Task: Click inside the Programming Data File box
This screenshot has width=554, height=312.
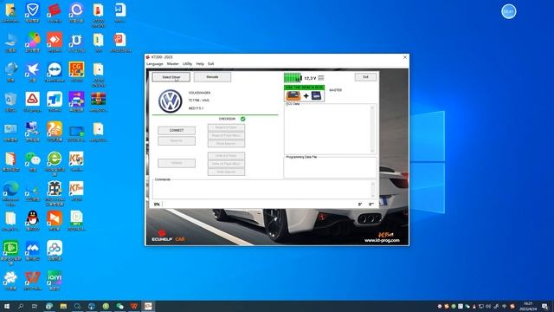Action: point(330,167)
